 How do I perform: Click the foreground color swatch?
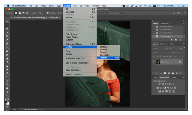(6, 102)
